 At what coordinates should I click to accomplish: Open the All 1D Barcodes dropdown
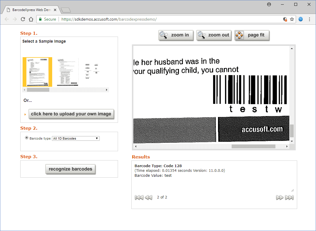[x=76, y=138]
